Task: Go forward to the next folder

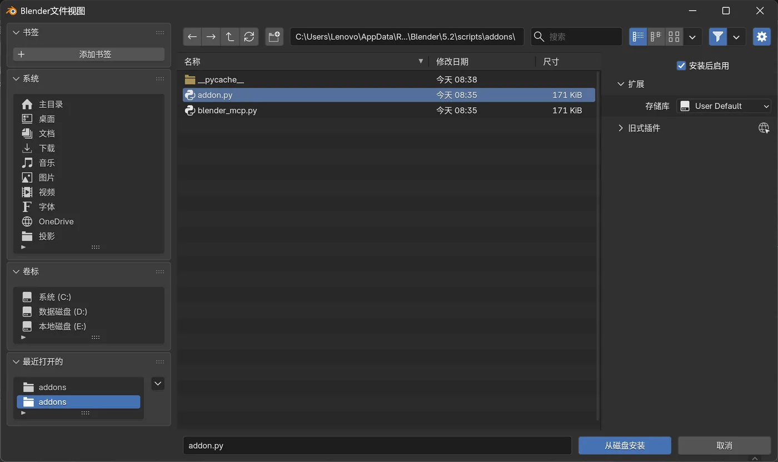Action: tap(211, 37)
